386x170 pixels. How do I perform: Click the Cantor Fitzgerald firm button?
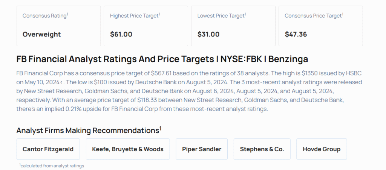[48, 149]
